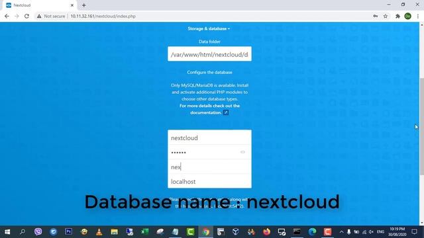Screen dimensions: 424x238
Task: Open Excel from the taskbar
Action: (x=144, y=231)
